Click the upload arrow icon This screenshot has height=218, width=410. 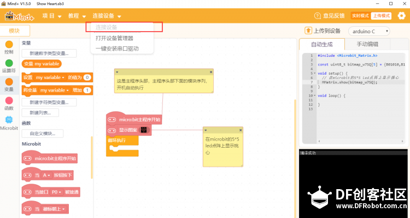pos(308,31)
